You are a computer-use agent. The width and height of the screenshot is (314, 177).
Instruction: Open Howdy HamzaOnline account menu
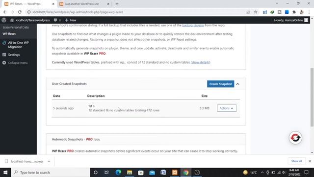291,20
